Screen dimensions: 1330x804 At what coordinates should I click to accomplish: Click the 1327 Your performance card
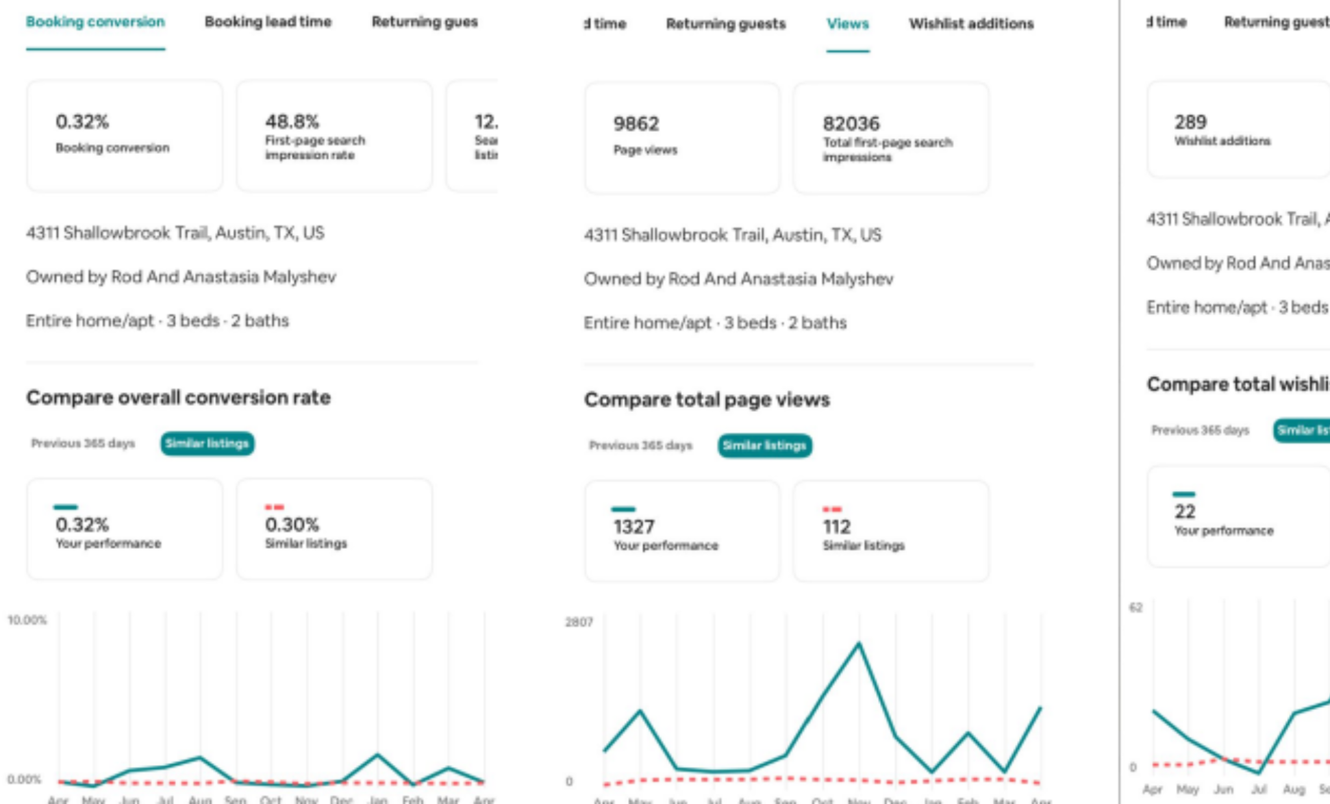[x=682, y=531]
